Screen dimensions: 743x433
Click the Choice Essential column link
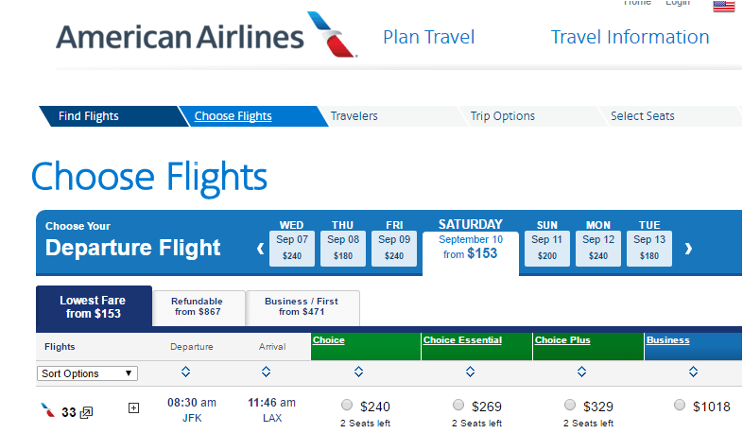pos(462,340)
